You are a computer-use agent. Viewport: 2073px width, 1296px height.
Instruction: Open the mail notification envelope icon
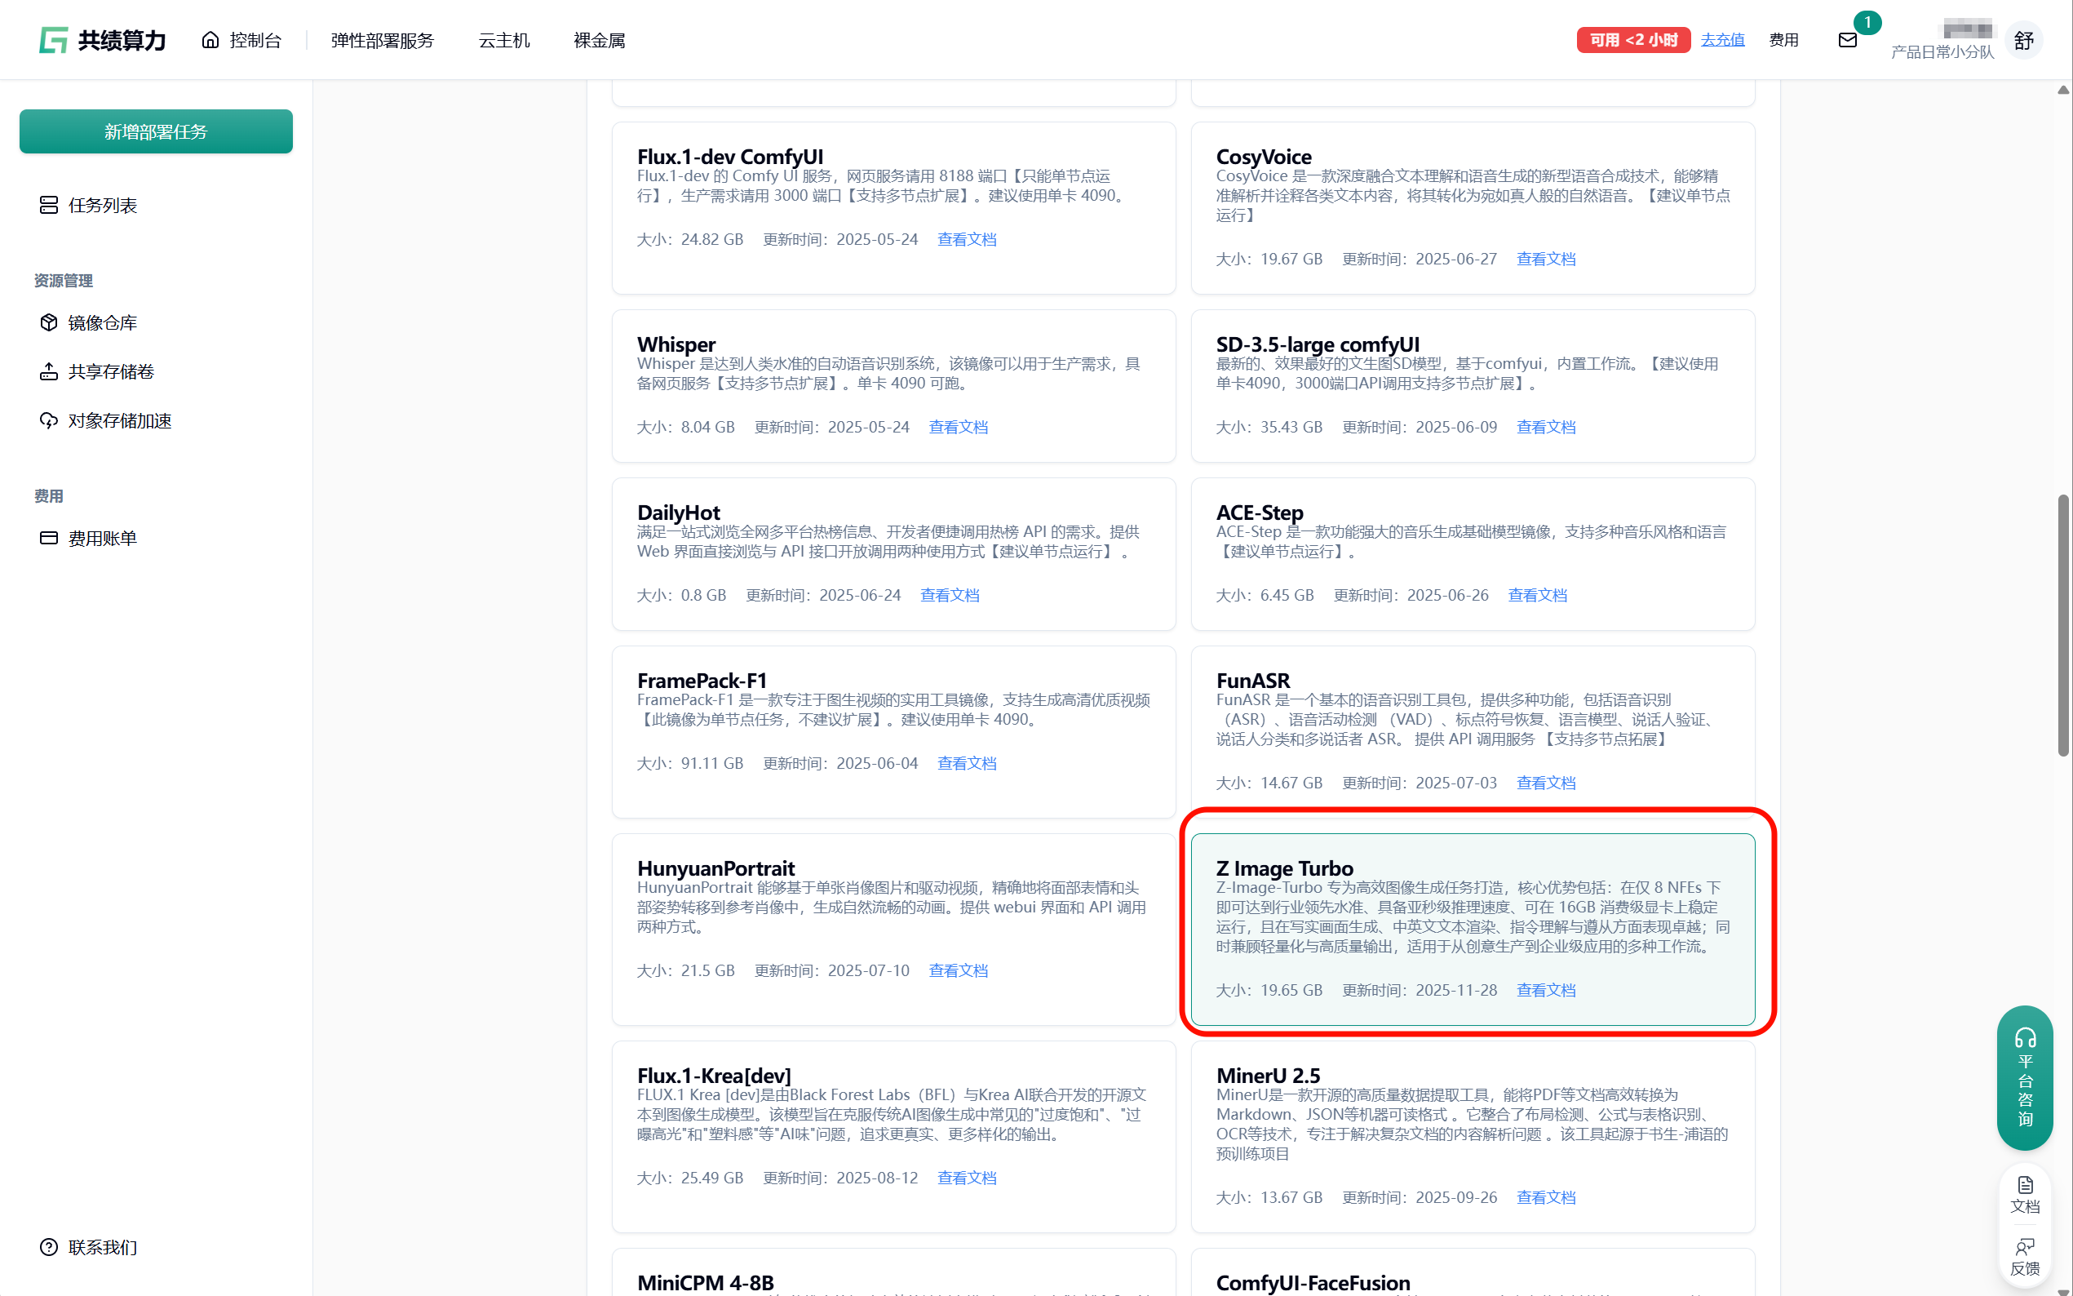click(x=1847, y=40)
